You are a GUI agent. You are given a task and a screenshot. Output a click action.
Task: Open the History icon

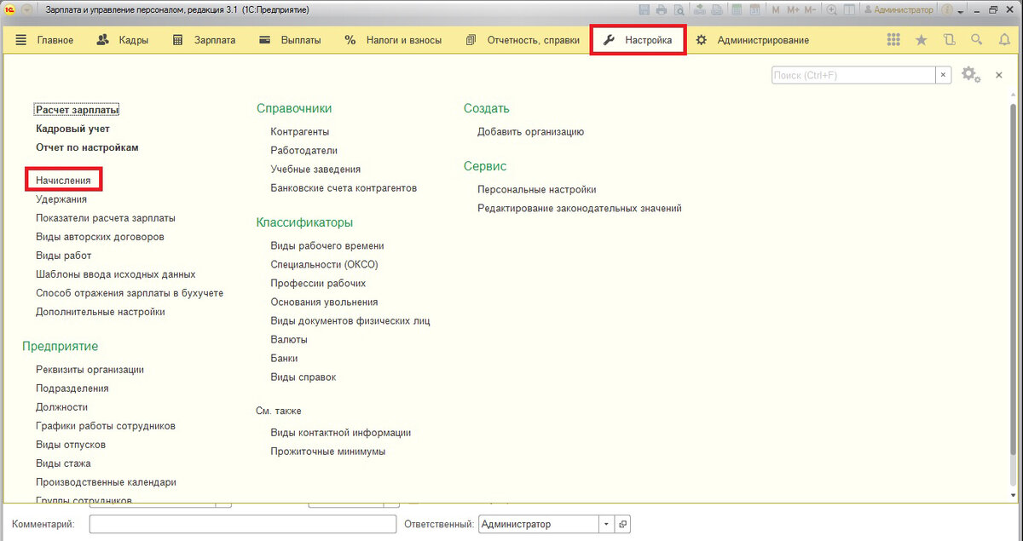coord(950,40)
